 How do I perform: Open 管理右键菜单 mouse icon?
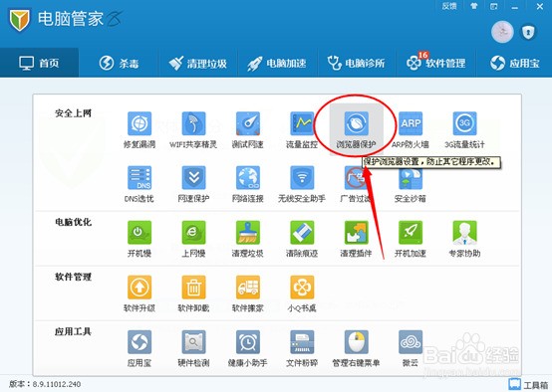pos(357,342)
